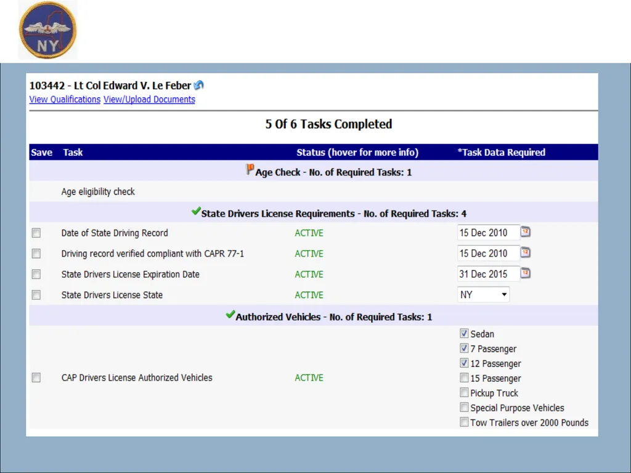Enable Tow Trailers over 2000 Pounds checkbox
The image size is (631, 473).
point(464,422)
